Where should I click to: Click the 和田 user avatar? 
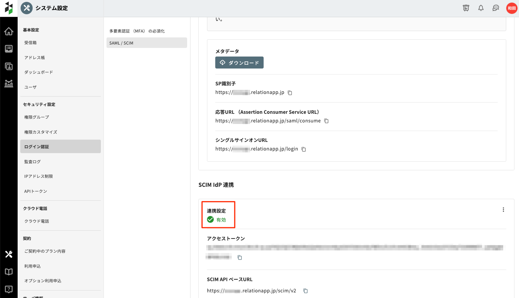pyautogui.click(x=511, y=8)
